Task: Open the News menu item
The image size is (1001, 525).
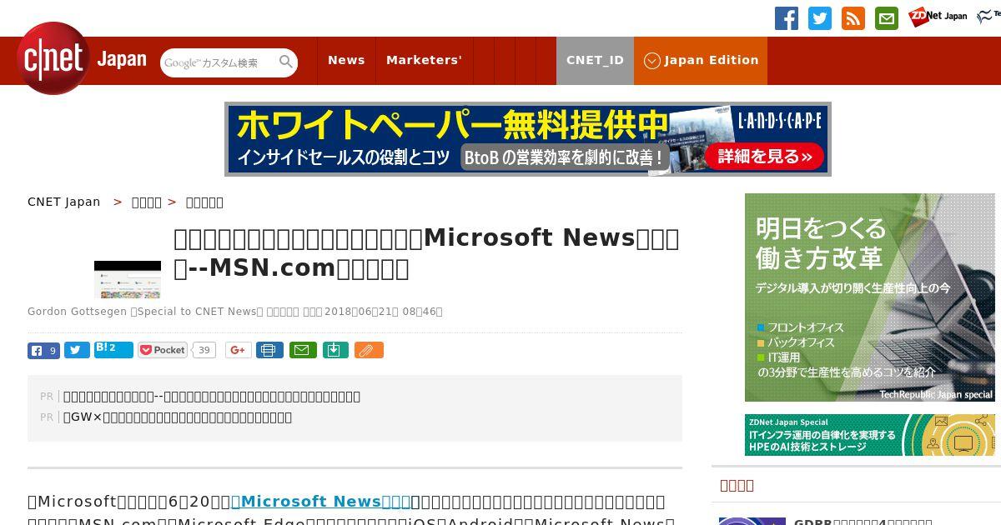Action: click(x=346, y=60)
